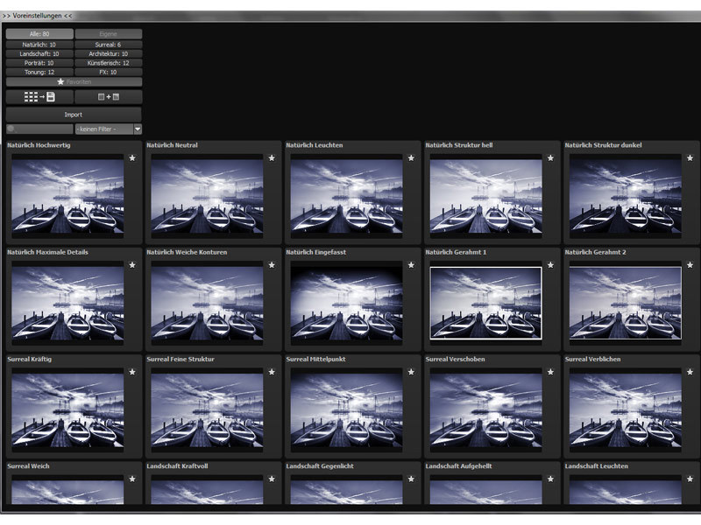Image resolution: width=701 pixels, height=525 pixels.
Task: Apply the Natürlich Neutral preset thumbnail
Action: (x=207, y=196)
